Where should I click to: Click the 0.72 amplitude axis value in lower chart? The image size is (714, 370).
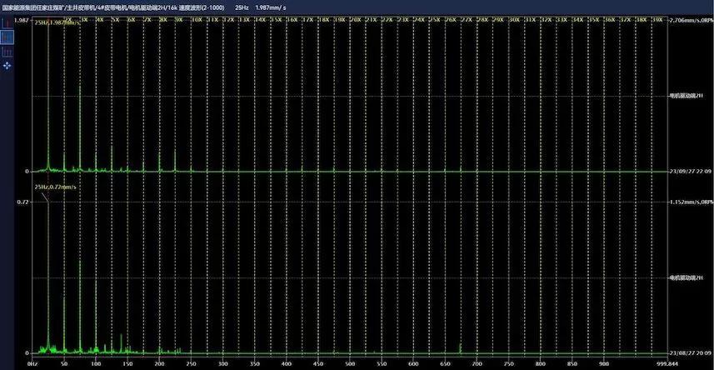(x=23, y=202)
